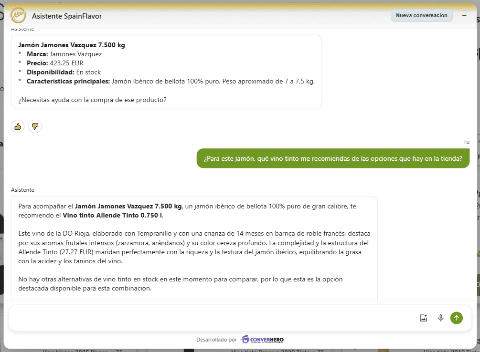Click 'Disponibilidad: En stock' line
Viewport: 480px width, 352px height.
tap(64, 72)
